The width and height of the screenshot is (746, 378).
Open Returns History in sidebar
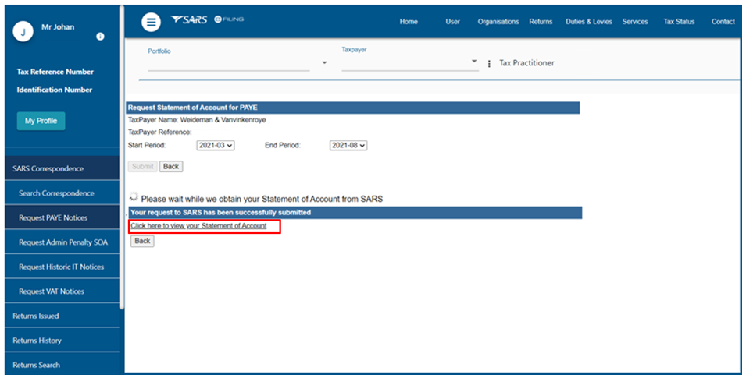pyautogui.click(x=37, y=341)
